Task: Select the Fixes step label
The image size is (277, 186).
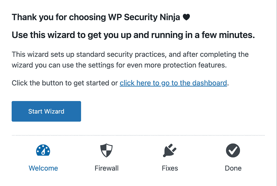Action: click(170, 168)
